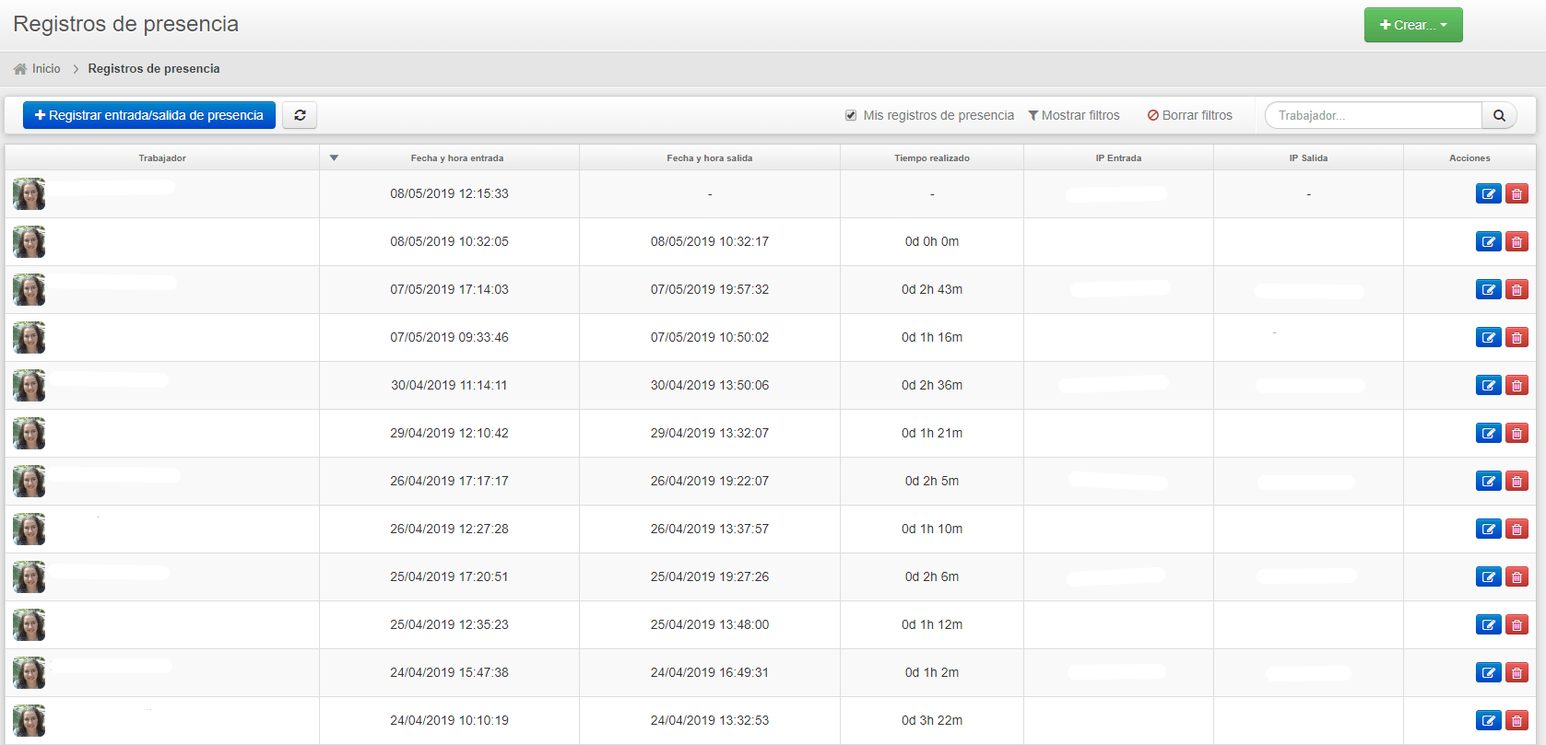This screenshot has height=745, width=1546.
Task: Select duration cell 0d 2h 36m
Action: click(x=932, y=385)
